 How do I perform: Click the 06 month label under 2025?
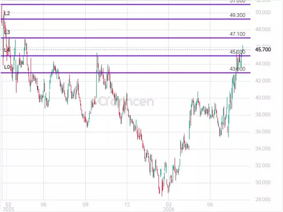(44, 204)
